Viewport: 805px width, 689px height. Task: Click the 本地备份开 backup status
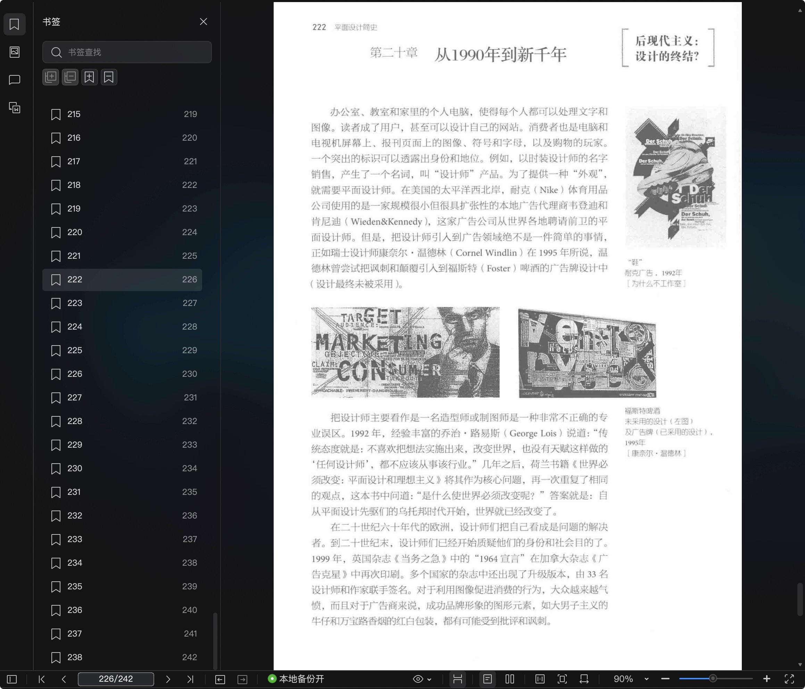point(296,679)
